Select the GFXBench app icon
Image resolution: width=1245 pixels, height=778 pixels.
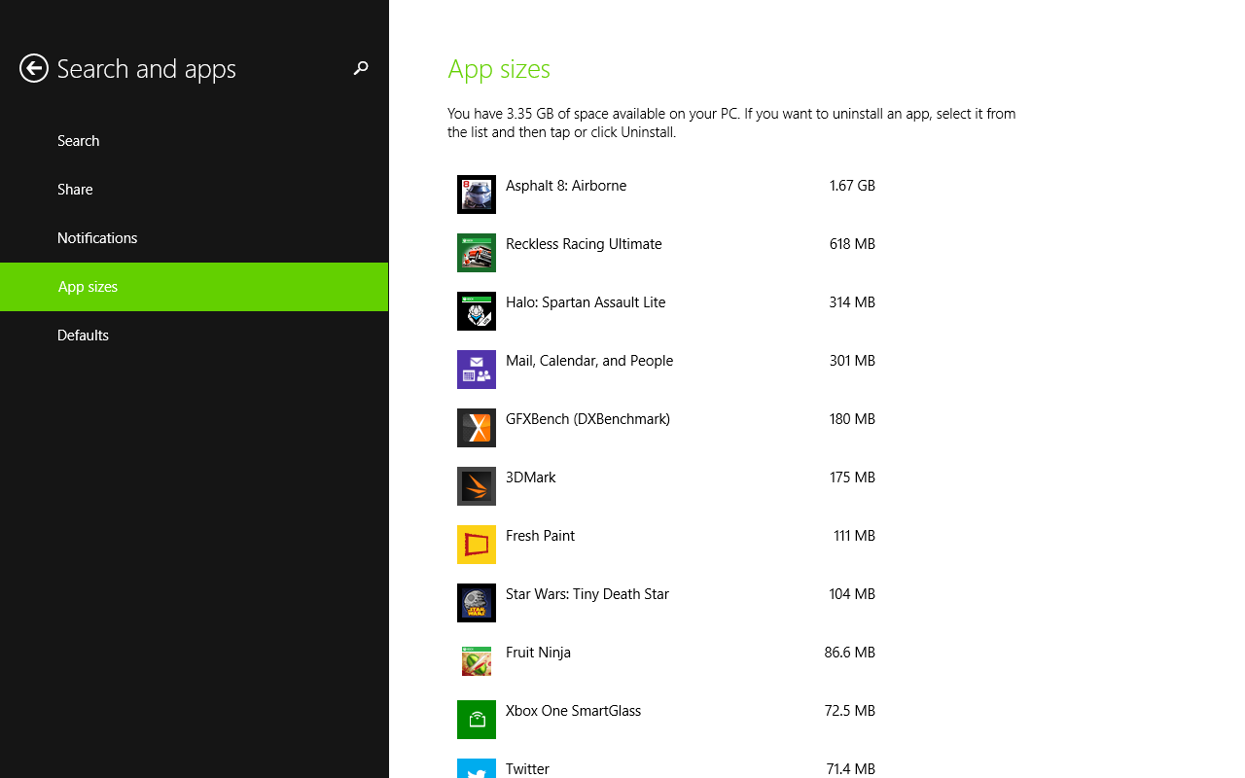click(477, 428)
